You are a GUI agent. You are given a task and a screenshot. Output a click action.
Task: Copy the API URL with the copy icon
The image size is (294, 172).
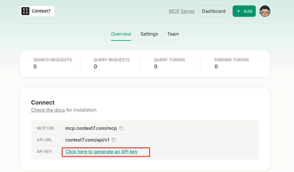point(114,140)
